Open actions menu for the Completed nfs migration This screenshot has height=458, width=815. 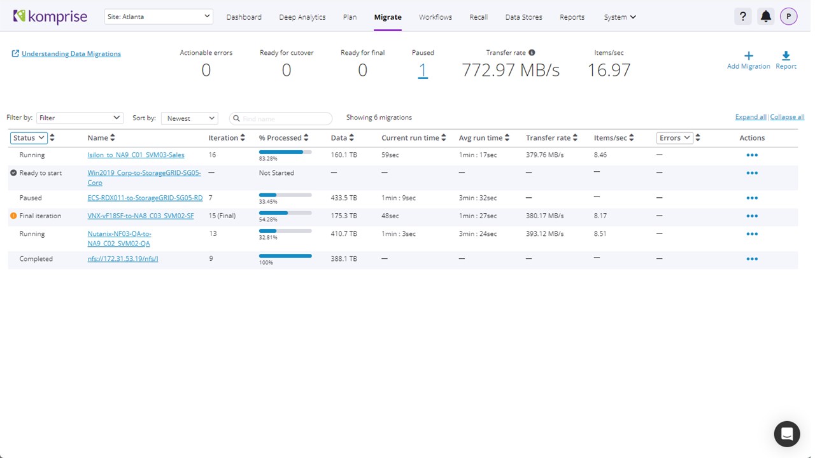751,259
